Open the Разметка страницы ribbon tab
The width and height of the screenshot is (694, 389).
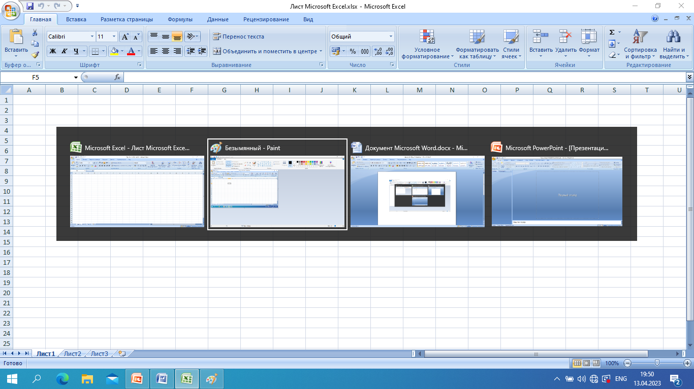click(127, 19)
